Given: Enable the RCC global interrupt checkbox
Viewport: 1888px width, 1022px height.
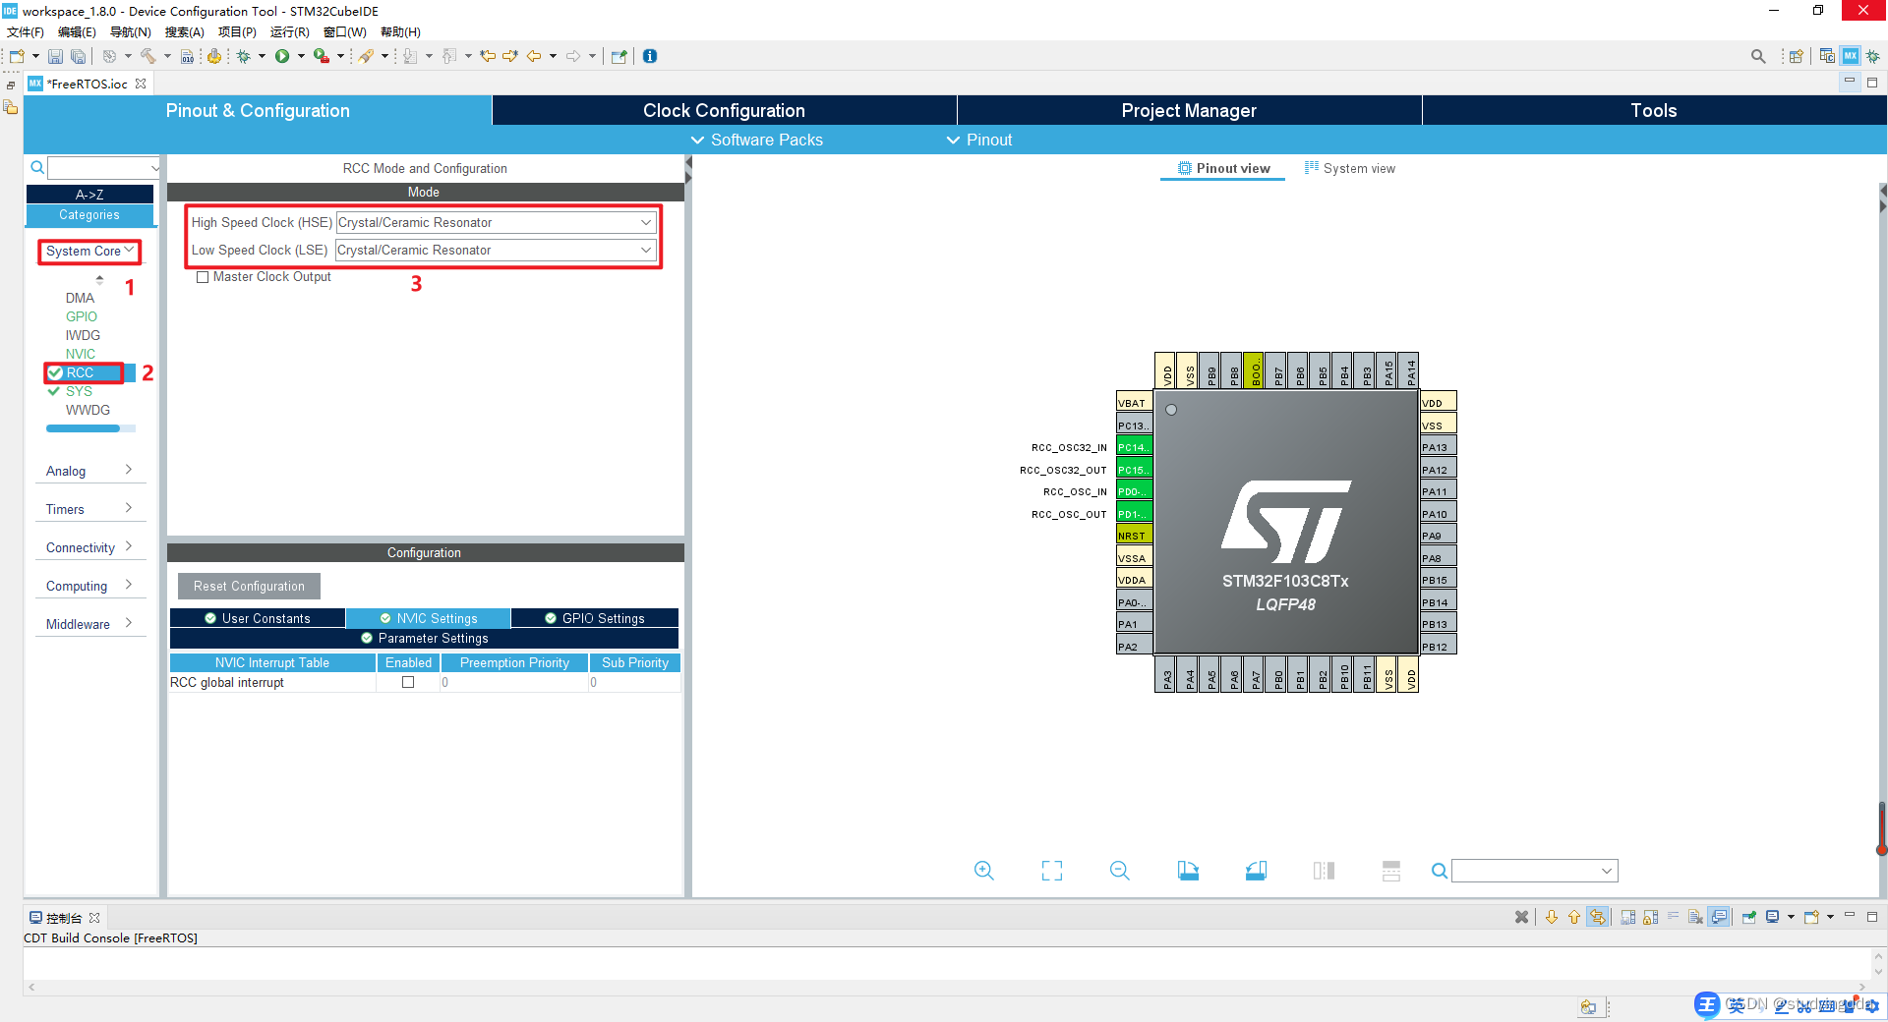Looking at the screenshot, I should click(x=408, y=682).
